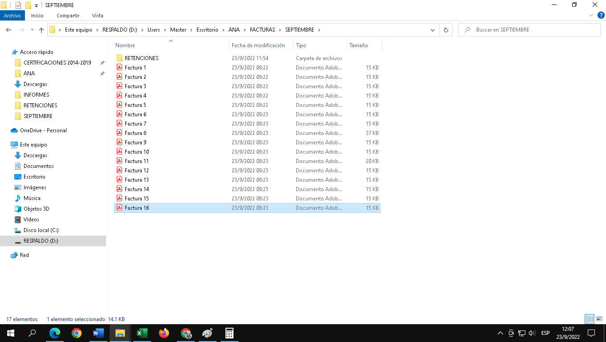Expand the ribbon with the chevron
606x342 pixels.
coord(591,16)
